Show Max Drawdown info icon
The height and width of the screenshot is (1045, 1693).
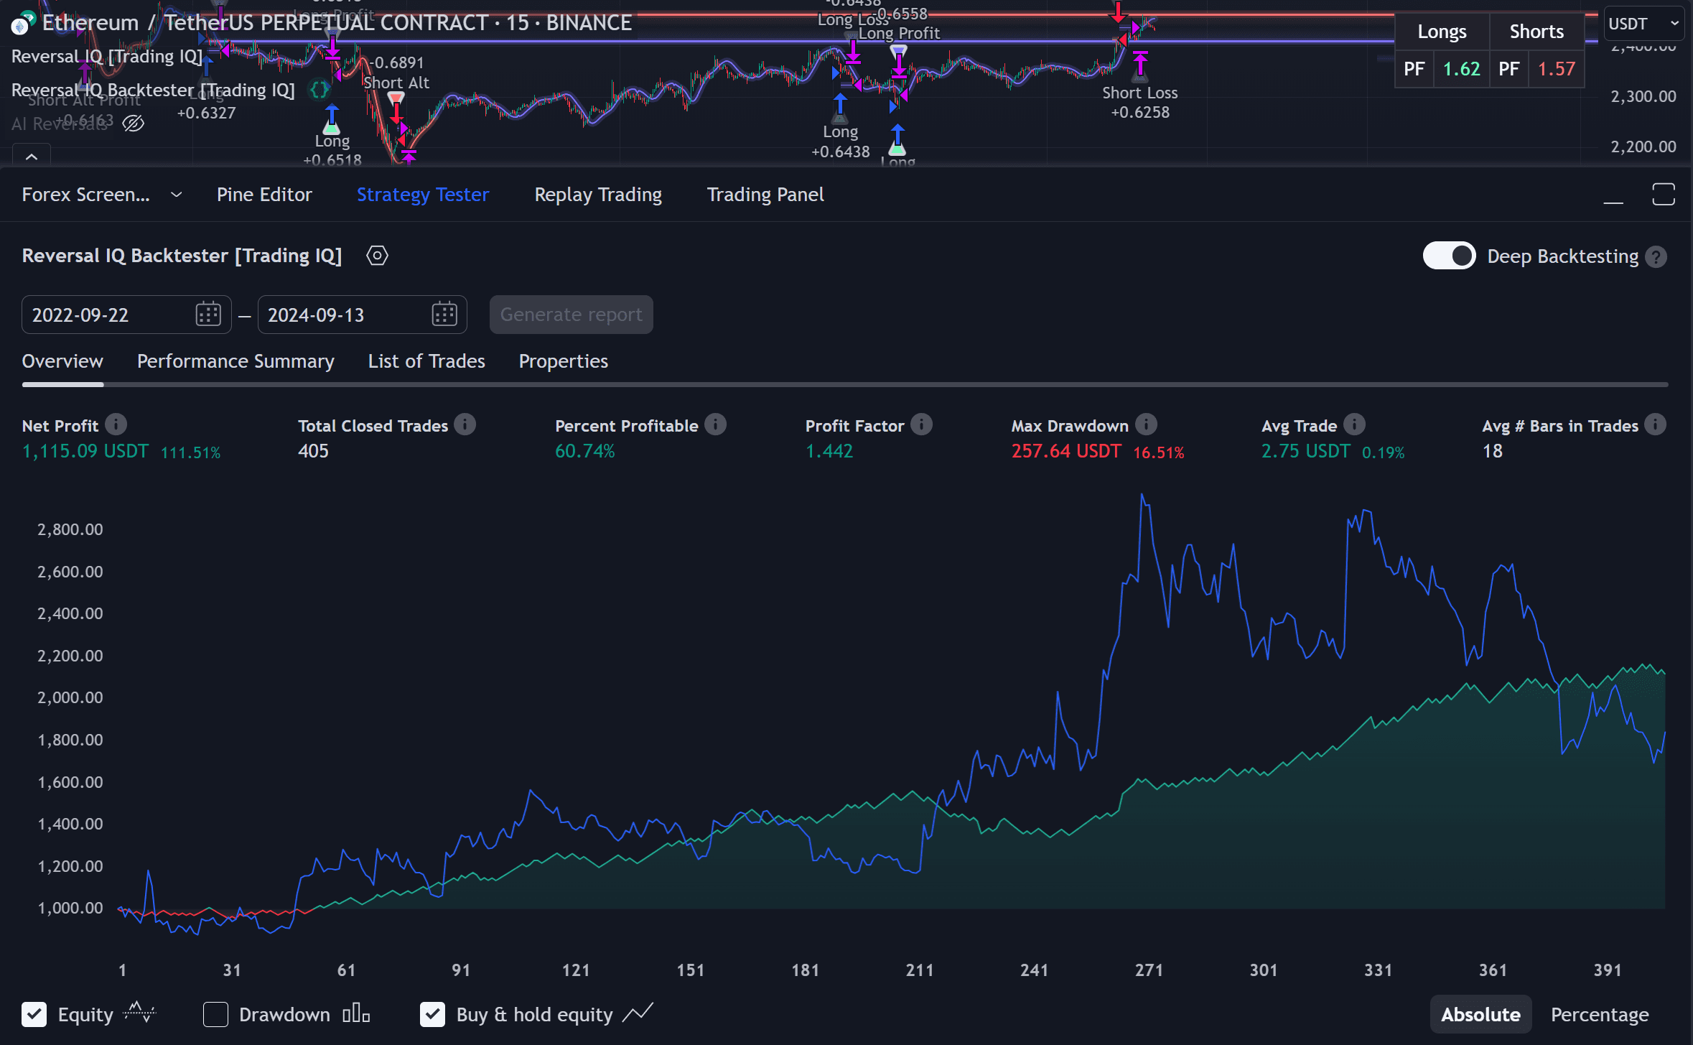coord(1146,424)
